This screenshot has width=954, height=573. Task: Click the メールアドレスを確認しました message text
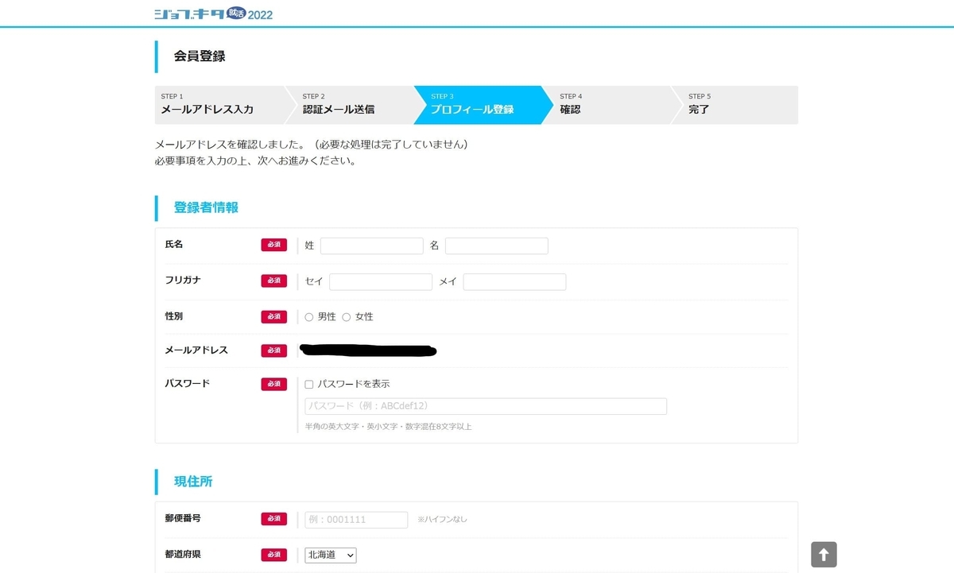tap(311, 145)
